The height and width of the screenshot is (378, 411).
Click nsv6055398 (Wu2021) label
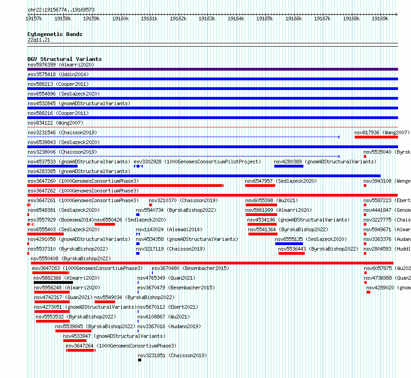tap(272, 200)
